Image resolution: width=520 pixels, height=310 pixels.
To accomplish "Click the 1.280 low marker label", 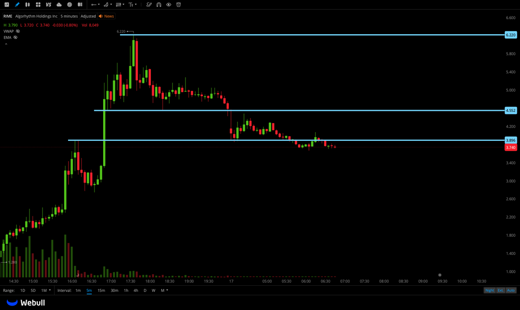I will coord(13,262).
